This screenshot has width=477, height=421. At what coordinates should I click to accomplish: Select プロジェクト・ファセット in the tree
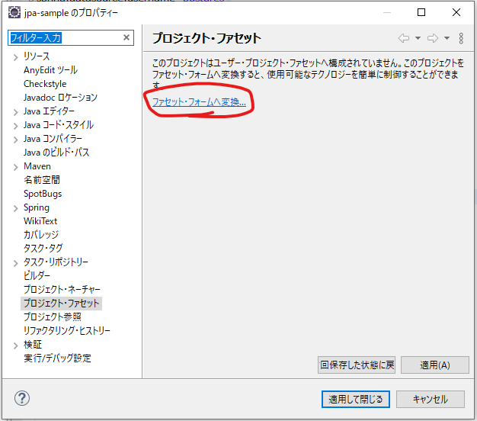[x=62, y=304]
